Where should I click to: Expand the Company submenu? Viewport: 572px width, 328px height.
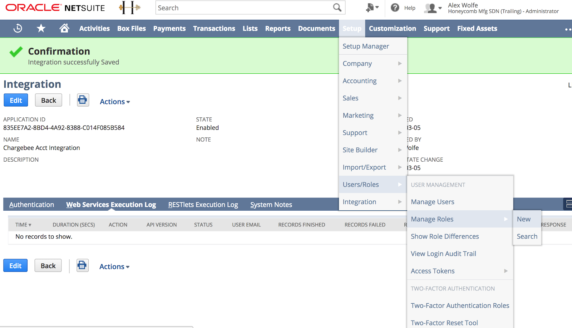point(373,63)
